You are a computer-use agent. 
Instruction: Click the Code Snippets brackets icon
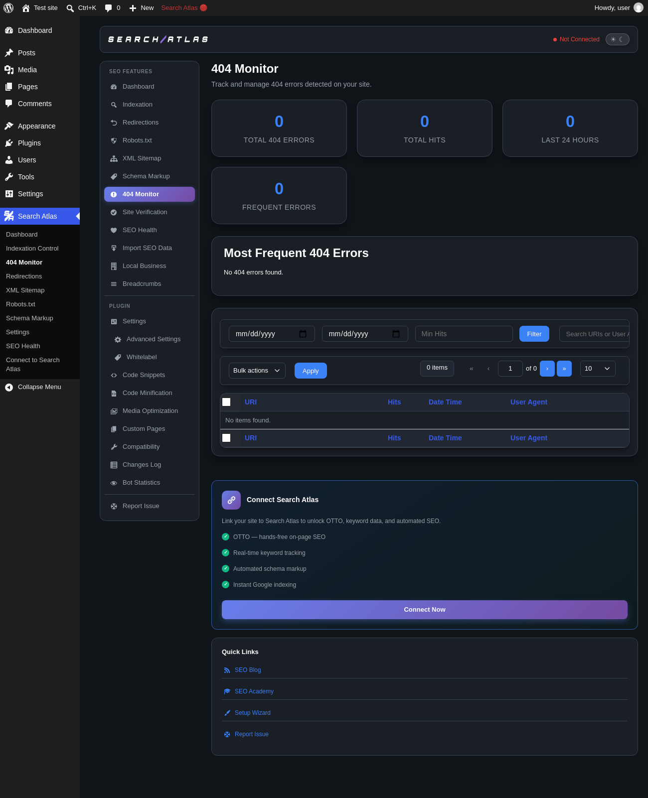point(114,375)
